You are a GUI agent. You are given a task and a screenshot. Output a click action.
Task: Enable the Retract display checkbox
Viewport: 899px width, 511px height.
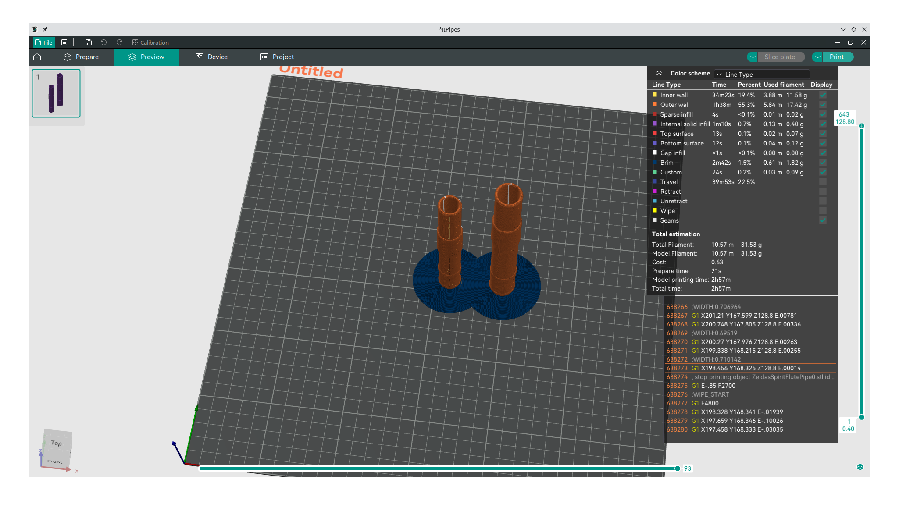point(823,192)
